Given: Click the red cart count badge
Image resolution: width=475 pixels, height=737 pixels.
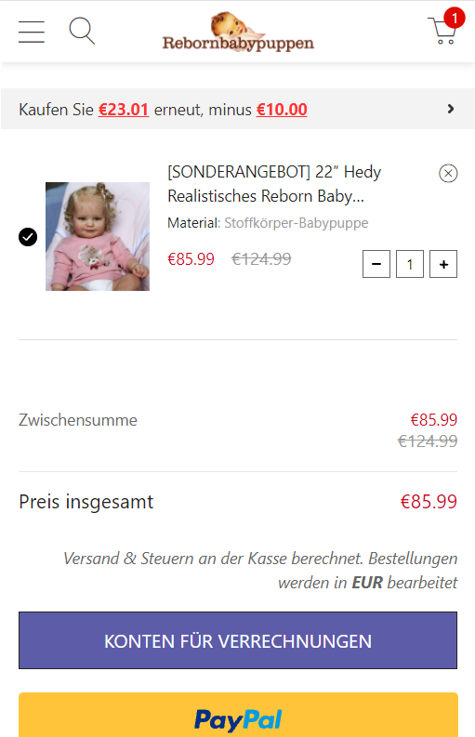Looking at the screenshot, I should pos(455,19).
